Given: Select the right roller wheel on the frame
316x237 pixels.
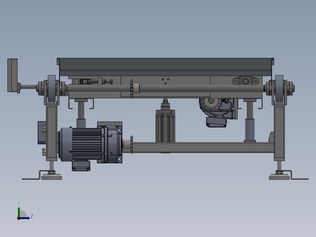Looking at the screenshot, I should point(279,89).
